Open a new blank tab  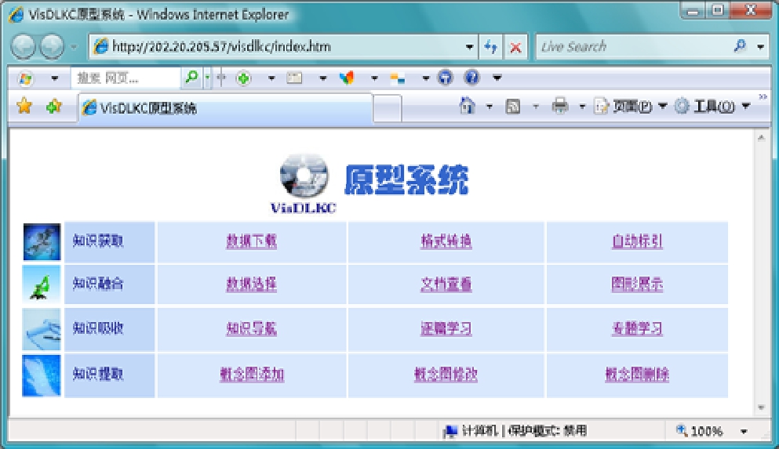point(388,108)
